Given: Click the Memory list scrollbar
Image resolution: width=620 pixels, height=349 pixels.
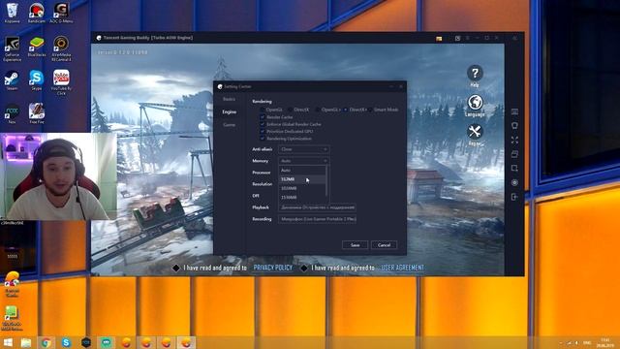Looking at the screenshot, I should pyautogui.click(x=327, y=180).
